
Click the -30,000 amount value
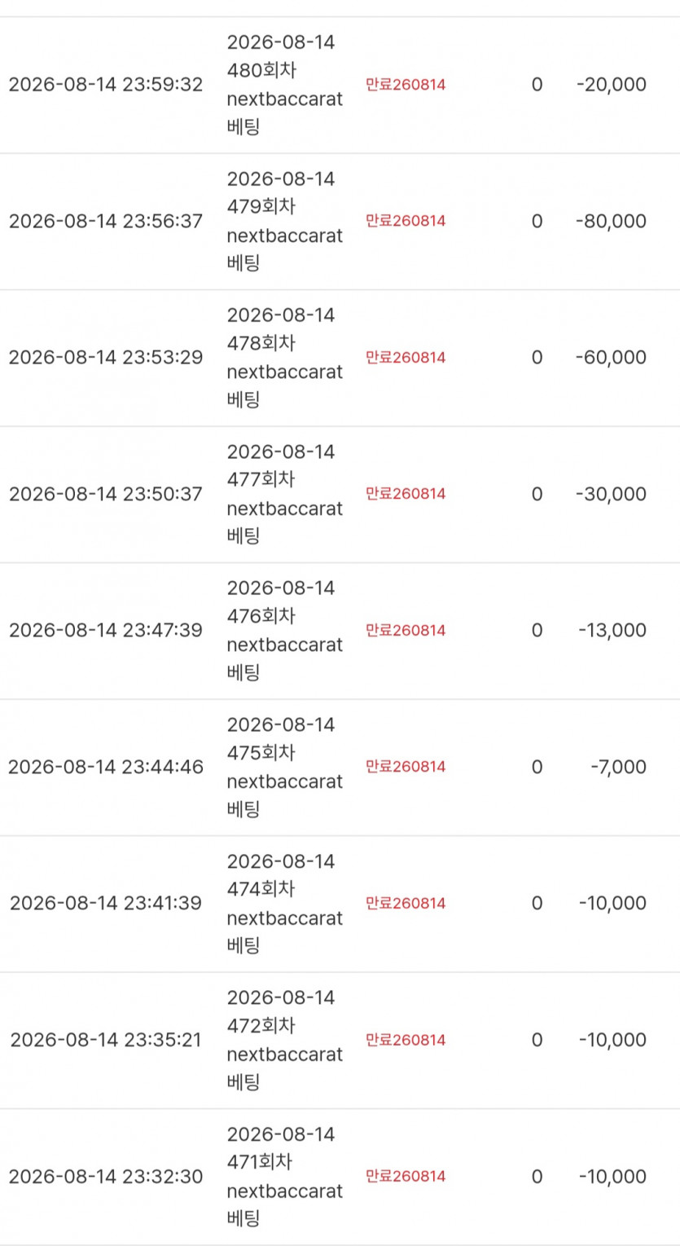tap(611, 494)
